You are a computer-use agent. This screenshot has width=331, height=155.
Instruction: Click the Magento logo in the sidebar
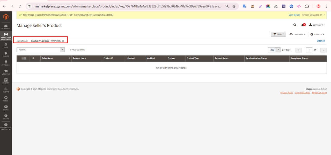6,17
